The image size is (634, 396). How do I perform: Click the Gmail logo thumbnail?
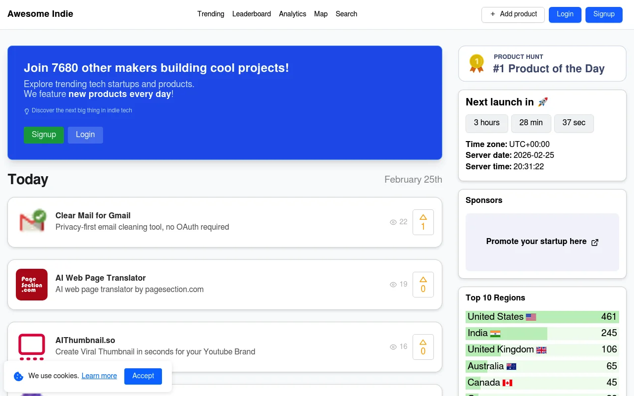(32, 220)
